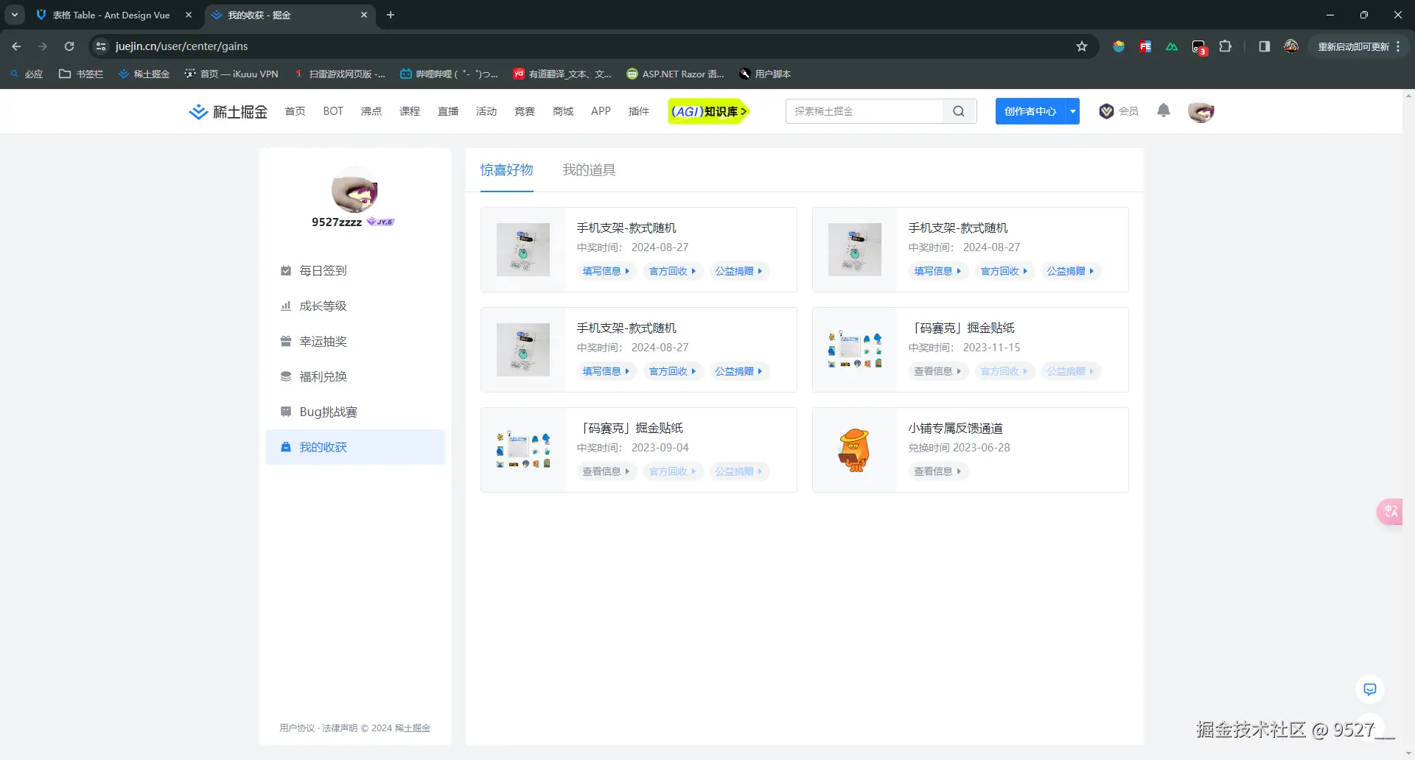Open the Juejin homepage via the logo icon

(x=198, y=111)
